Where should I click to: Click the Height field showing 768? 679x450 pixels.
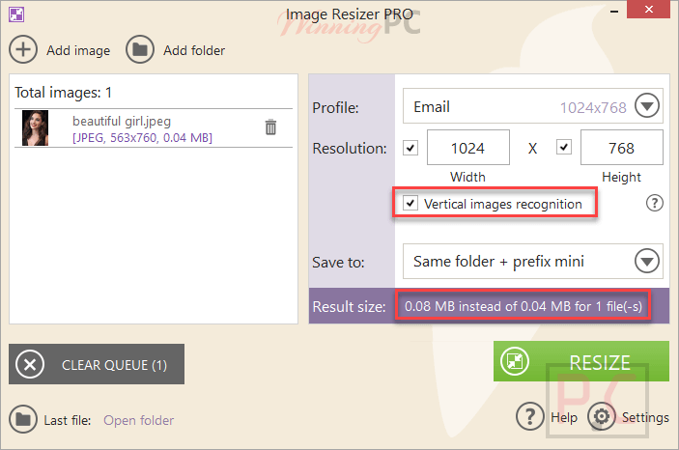click(x=621, y=148)
